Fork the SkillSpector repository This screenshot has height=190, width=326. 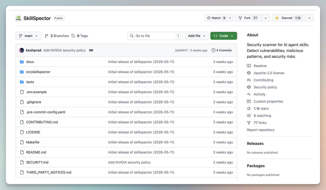(248, 18)
